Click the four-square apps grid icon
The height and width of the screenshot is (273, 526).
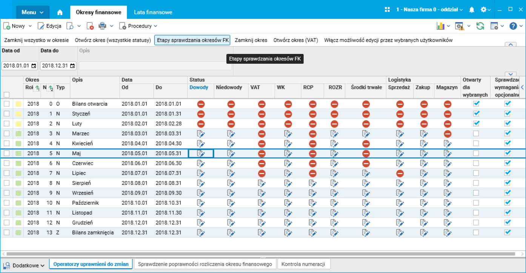click(x=387, y=10)
